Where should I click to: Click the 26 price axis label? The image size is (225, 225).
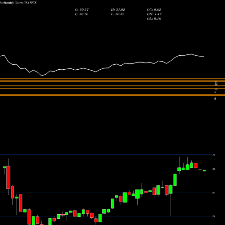(x=214, y=193)
